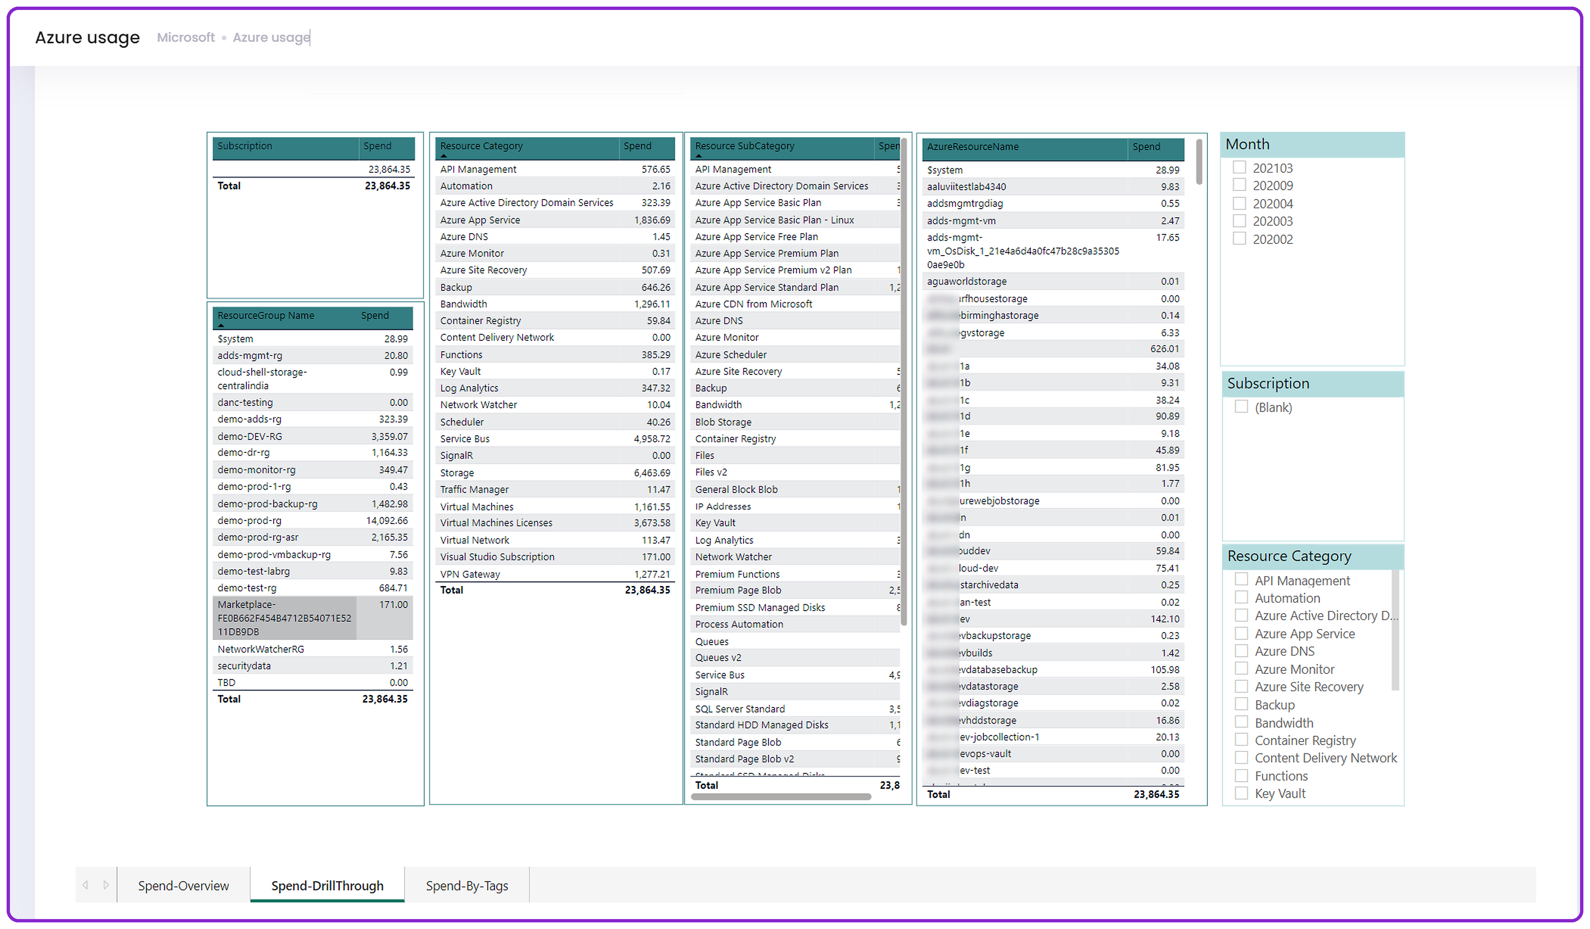Click the ResourceGroup Name sort arrow
1590x929 pixels.
tap(221, 325)
